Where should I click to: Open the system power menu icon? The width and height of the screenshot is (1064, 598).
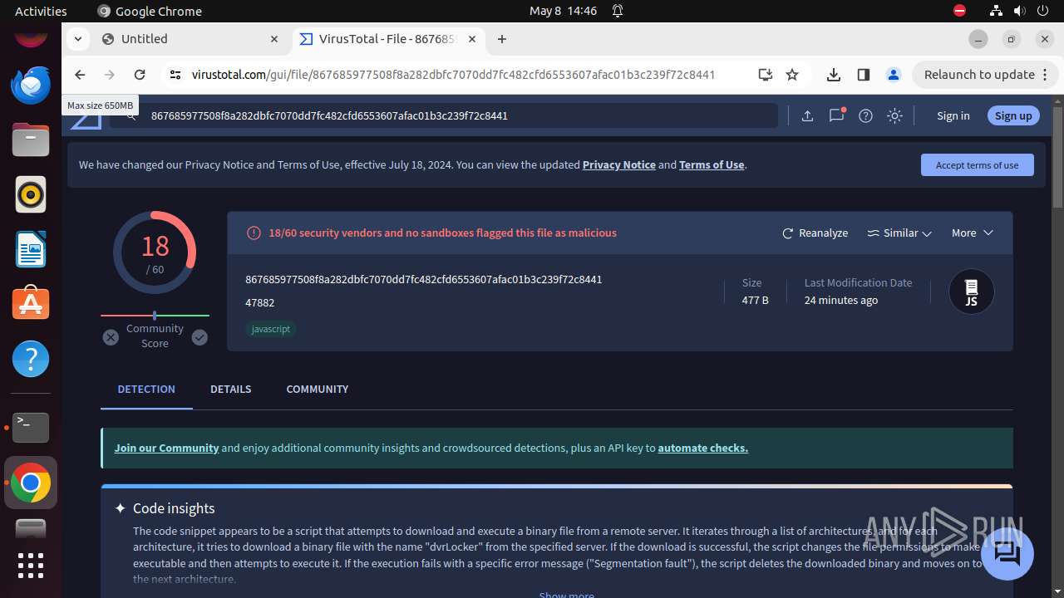pos(1042,11)
